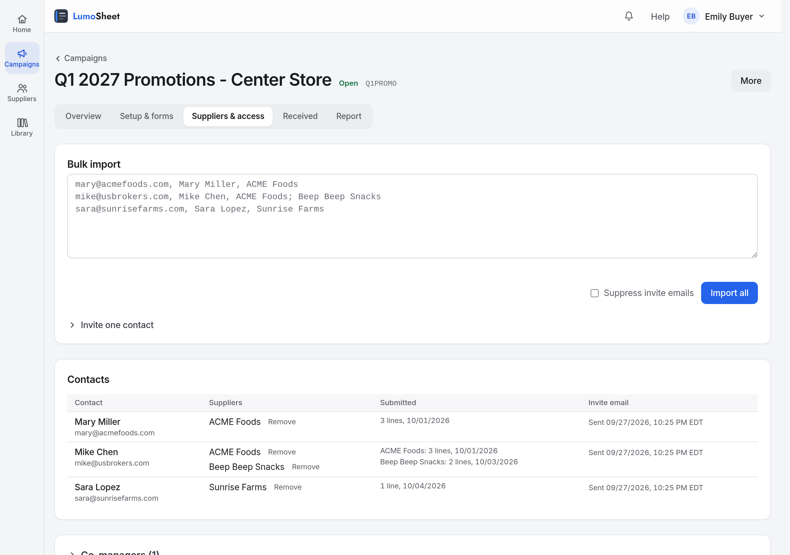Open Help page
790x555 pixels.
coord(660,17)
